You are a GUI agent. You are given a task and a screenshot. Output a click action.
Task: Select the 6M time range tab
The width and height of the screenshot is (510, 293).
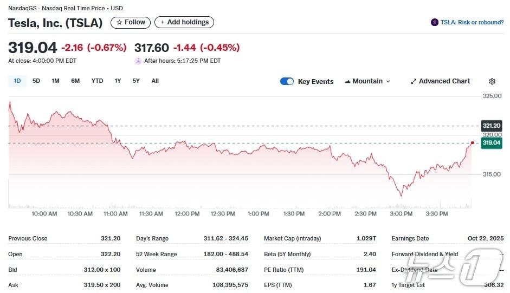75,81
